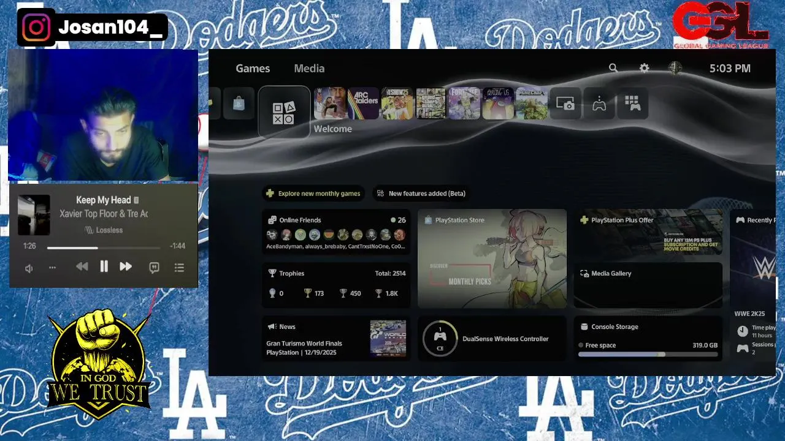
Task: Click the 319.0 GB free space value
Action: click(x=705, y=345)
